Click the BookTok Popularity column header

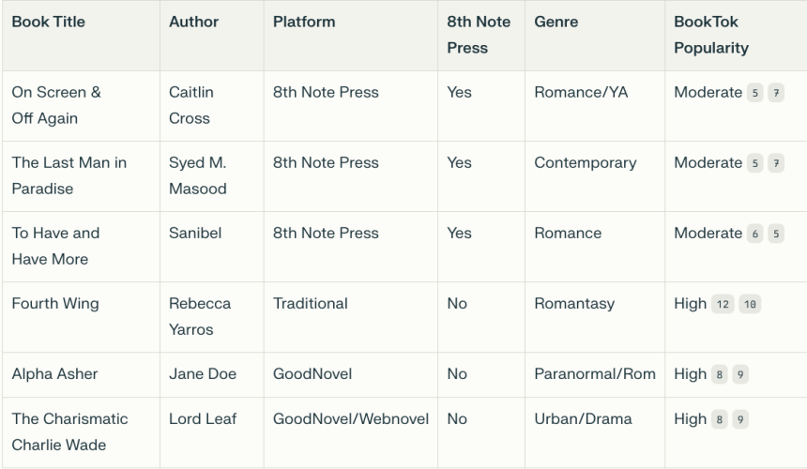[711, 35]
